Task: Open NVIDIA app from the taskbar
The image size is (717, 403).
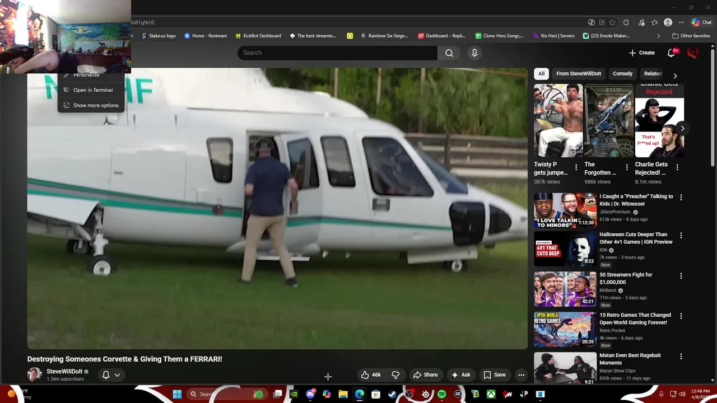Action: 294,394
